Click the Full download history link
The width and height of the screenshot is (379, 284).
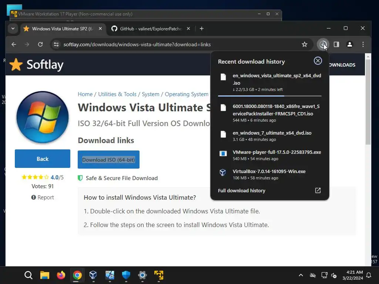coord(241,190)
